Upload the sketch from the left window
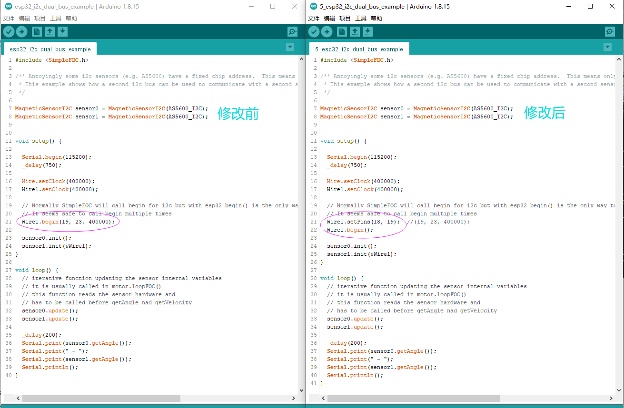The image size is (624, 408). [22, 31]
